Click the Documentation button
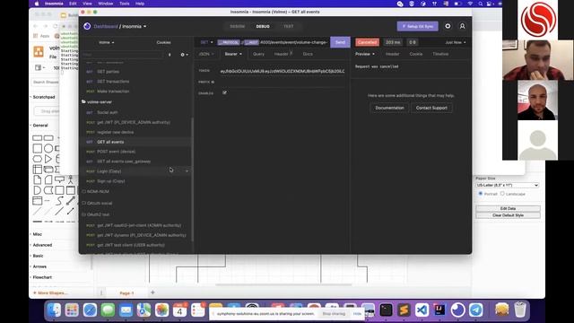Viewport: 574px width, 323px height. tap(389, 108)
